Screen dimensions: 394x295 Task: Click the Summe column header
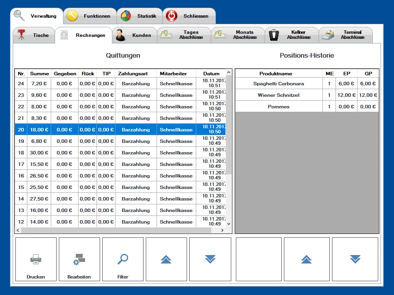tap(38, 73)
